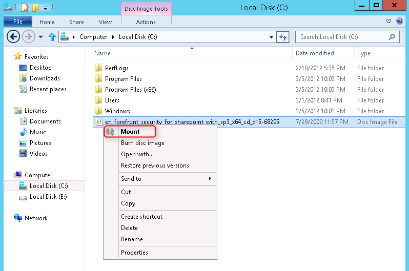The height and width of the screenshot is (271, 409).
Task: Click the Network globe icon
Action: pyautogui.click(x=18, y=218)
